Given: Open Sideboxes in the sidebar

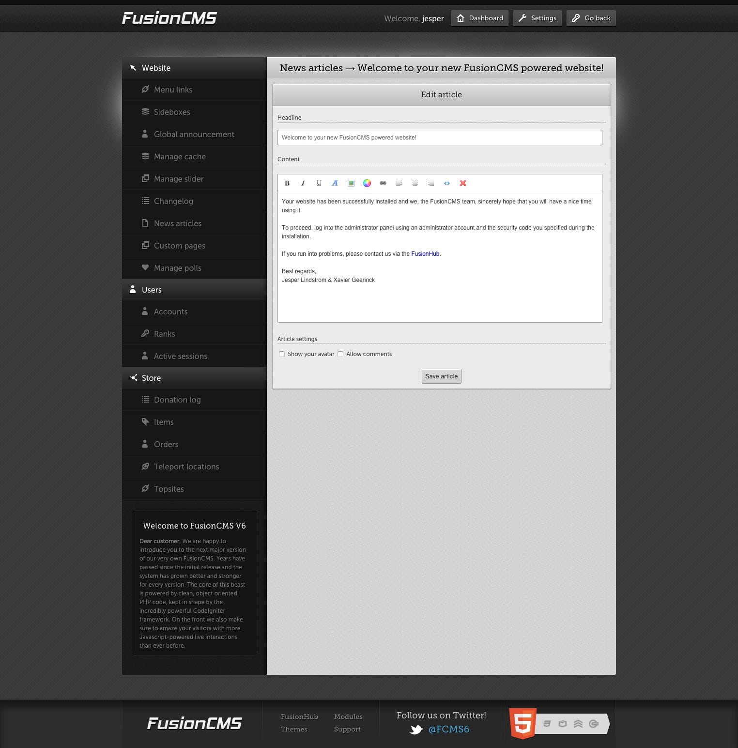Looking at the screenshot, I should pos(194,112).
